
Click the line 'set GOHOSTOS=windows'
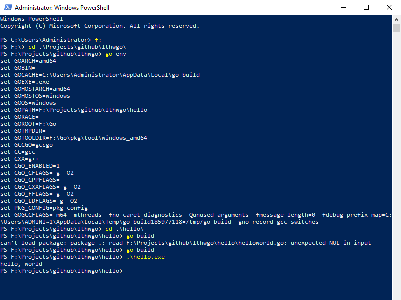tap(35, 96)
